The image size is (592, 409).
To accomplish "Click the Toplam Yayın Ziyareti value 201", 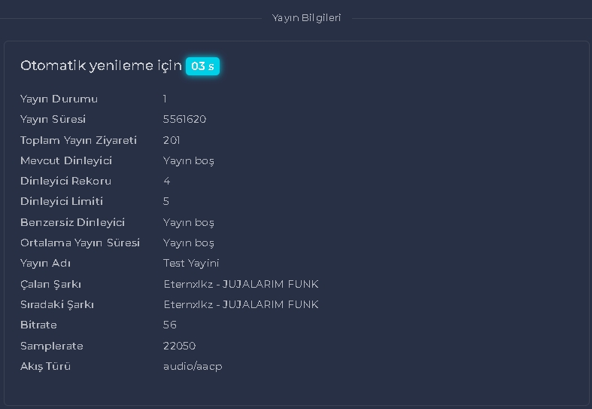I will point(172,140).
